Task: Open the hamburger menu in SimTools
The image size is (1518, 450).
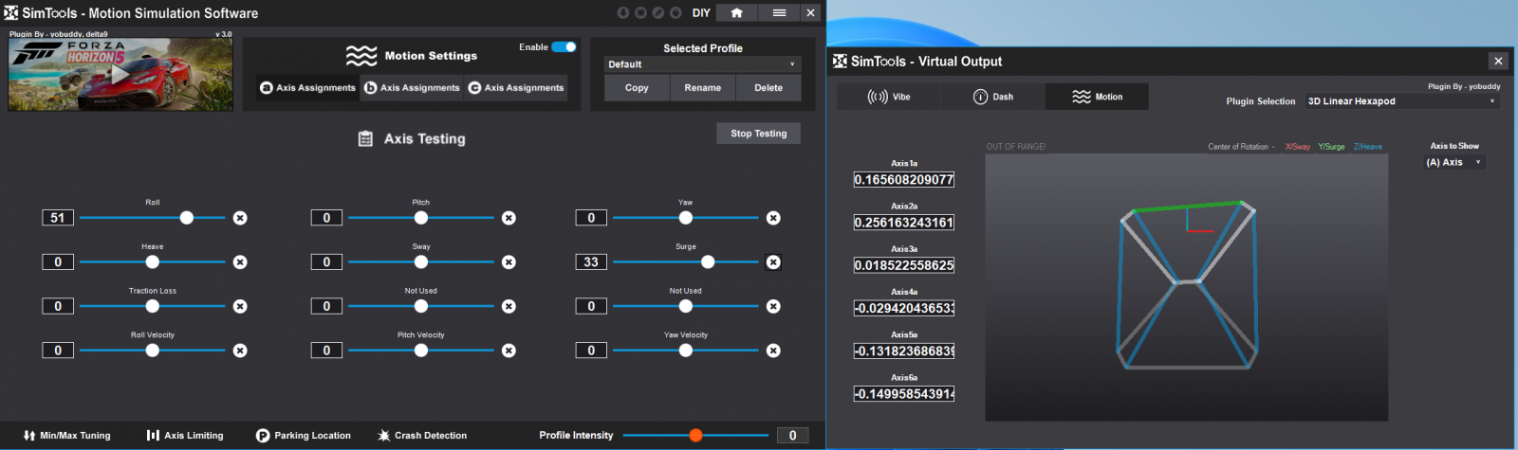Action: coord(779,13)
